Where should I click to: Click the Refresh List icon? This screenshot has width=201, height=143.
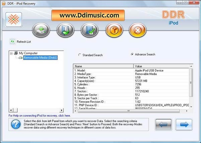[12, 41]
